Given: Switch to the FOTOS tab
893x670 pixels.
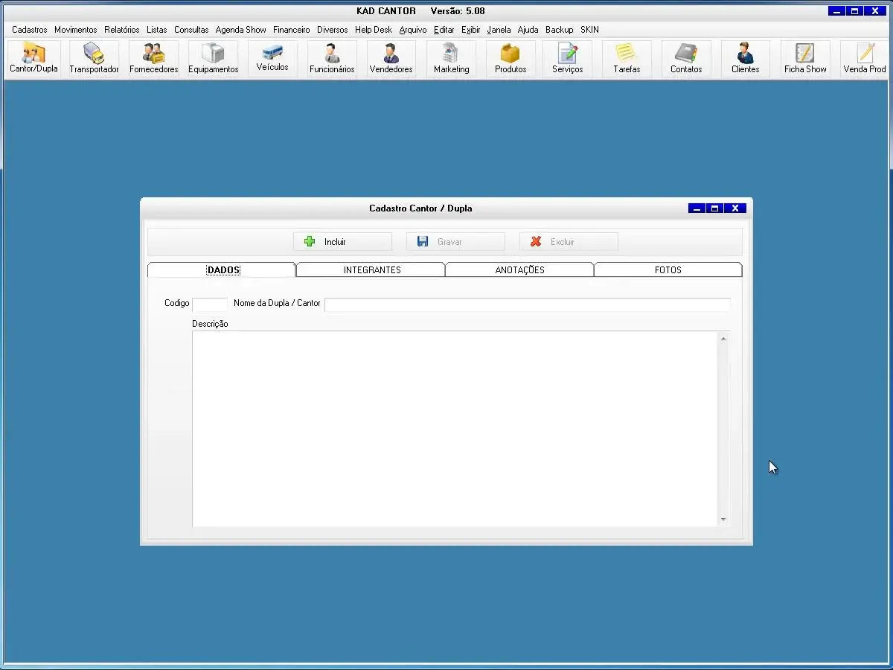Looking at the screenshot, I should point(668,270).
